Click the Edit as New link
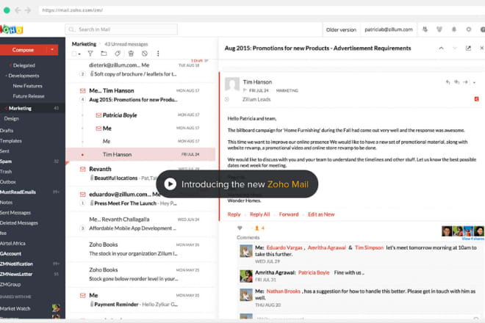Image resolution: width=485 pixels, height=323 pixels. [321, 214]
